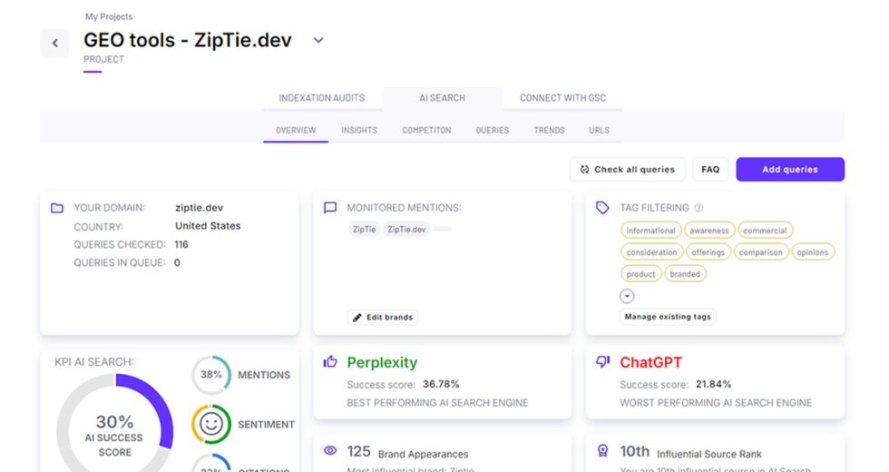Toggle the branded tag filter
The image size is (889, 472).
[x=685, y=274]
